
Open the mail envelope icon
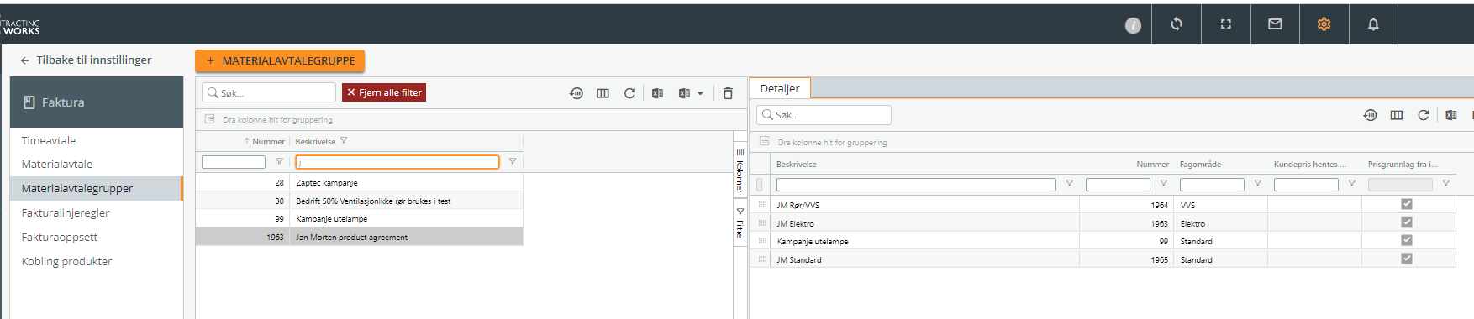1275,24
